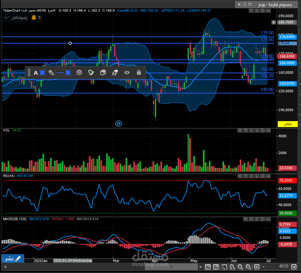Activate the zoom-to-area magnifier tool
Viewport: 301px width, 273px height.
[x=224, y=267]
